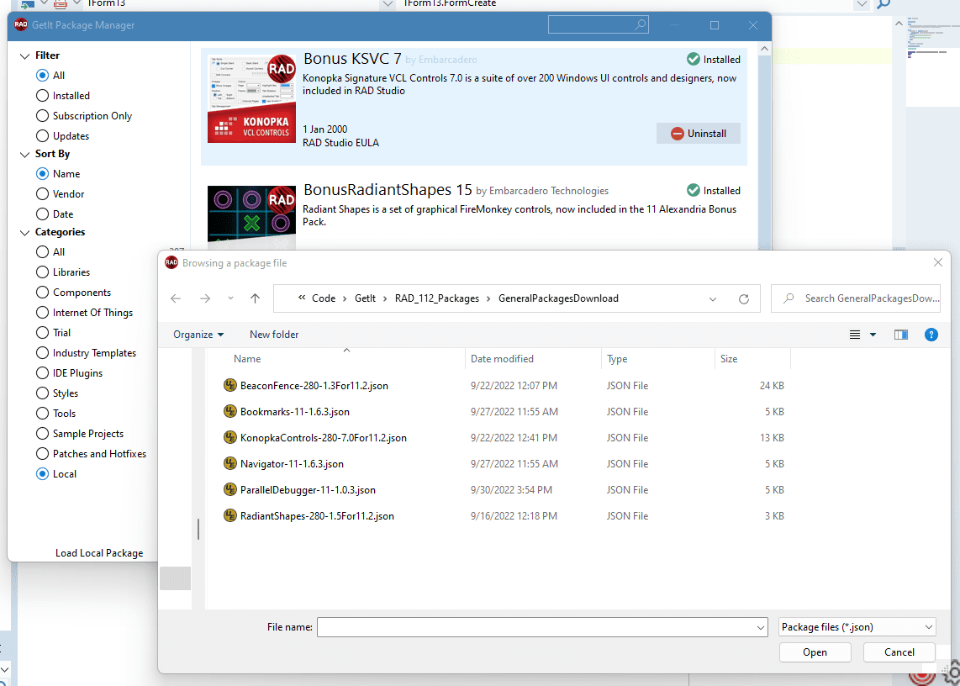Toggle the preview pane icon

[900, 335]
